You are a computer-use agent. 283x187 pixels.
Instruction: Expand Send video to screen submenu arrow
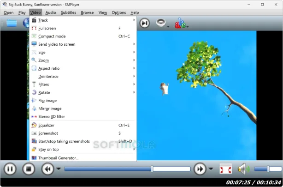(x=134, y=44)
